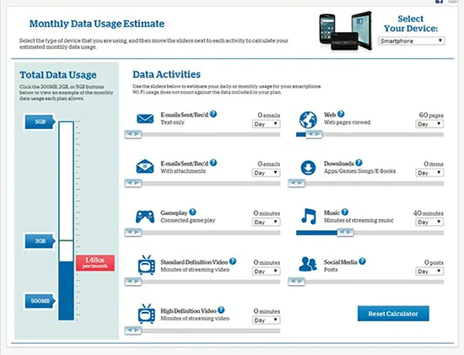This screenshot has height=355, width=464.
Task: Open Standard Definition Video help icon
Action: (x=233, y=261)
